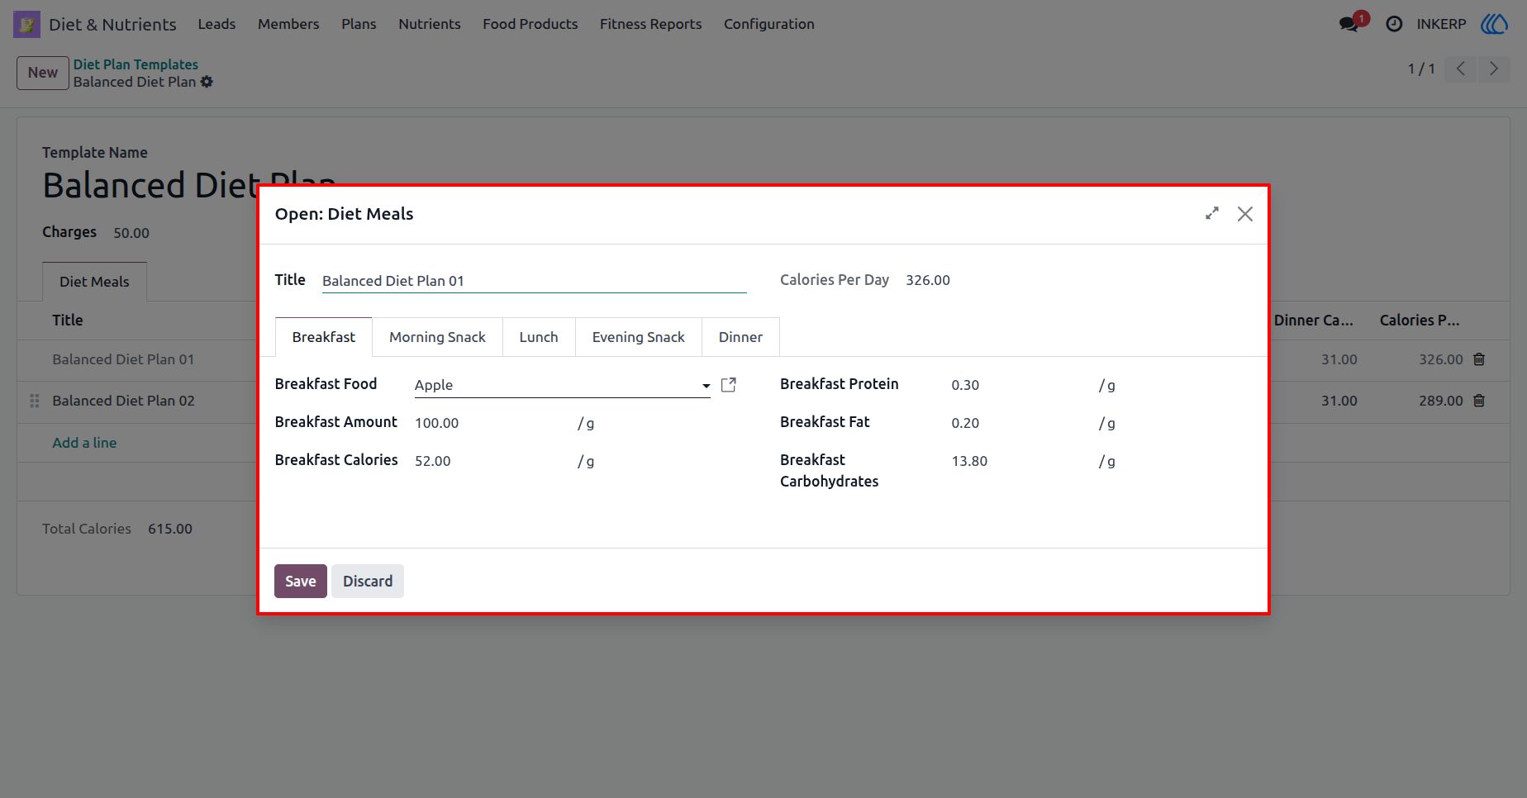Open the Configuration menu
The height and width of the screenshot is (798, 1527).
click(768, 24)
